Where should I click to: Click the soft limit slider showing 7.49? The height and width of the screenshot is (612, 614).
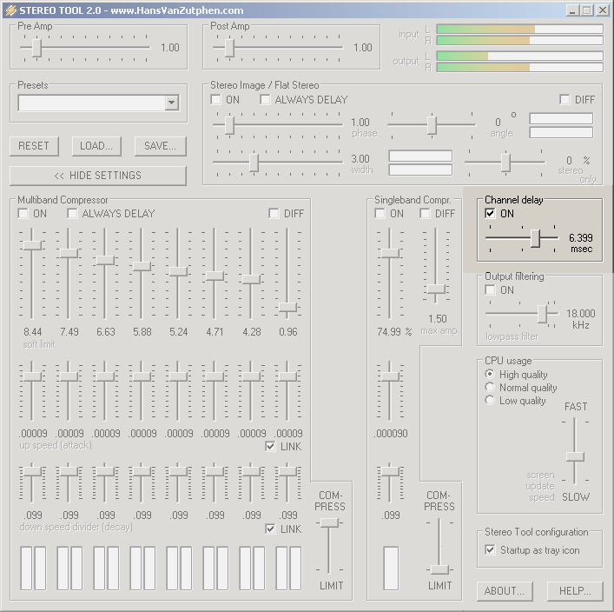(x=69, y=253)
